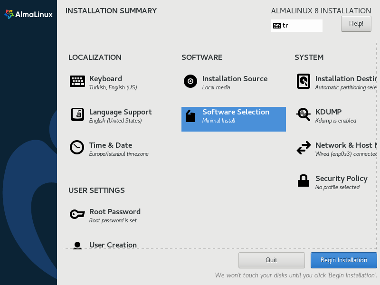Click the User Creation person icon
The height and width of the screenshot is (285, 380).
pos(77,246)
